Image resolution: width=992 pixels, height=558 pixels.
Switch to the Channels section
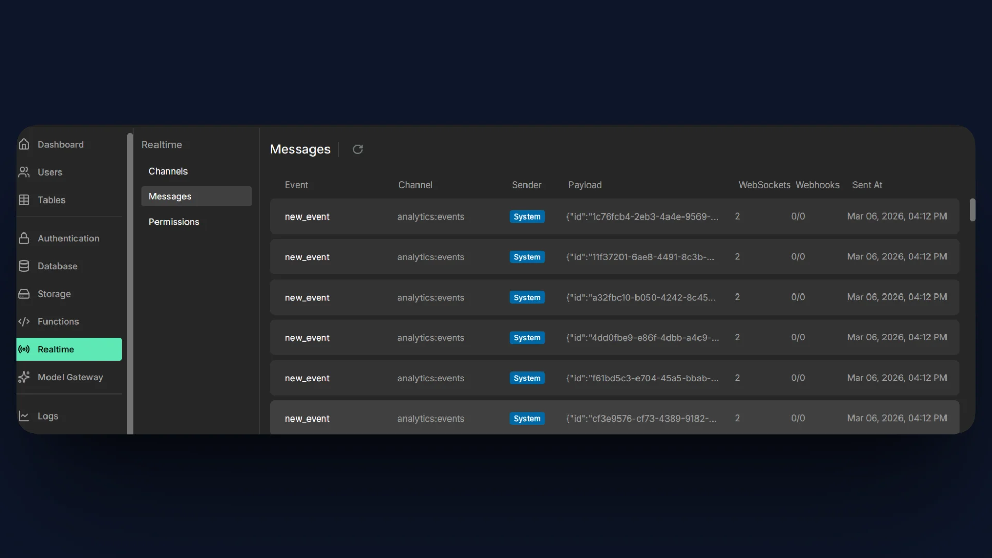167,171
